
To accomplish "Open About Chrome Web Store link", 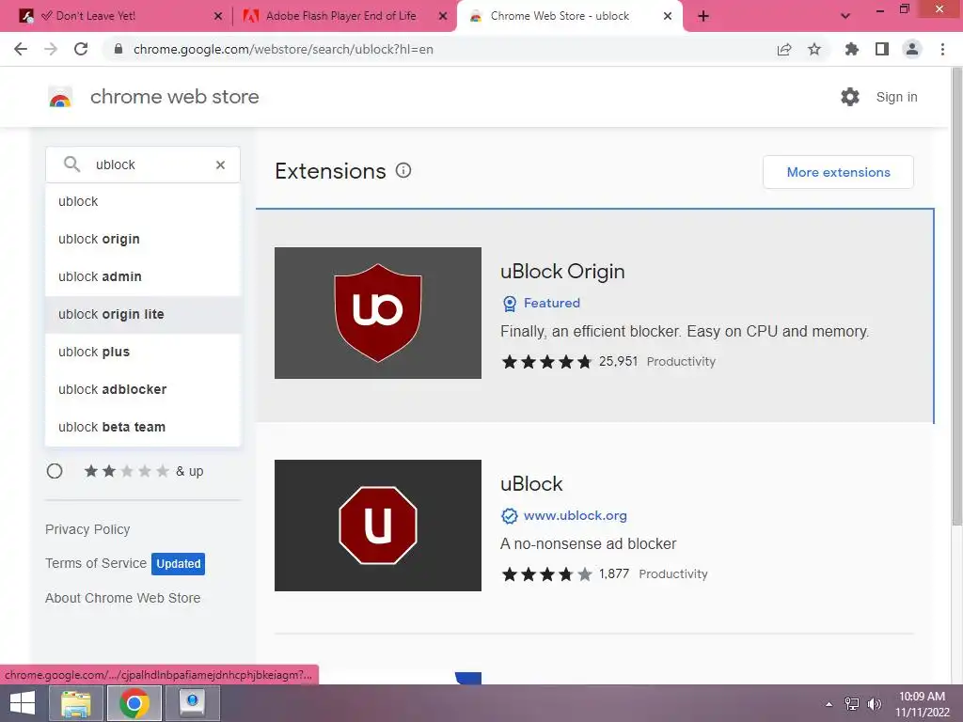I will (123, 598).
